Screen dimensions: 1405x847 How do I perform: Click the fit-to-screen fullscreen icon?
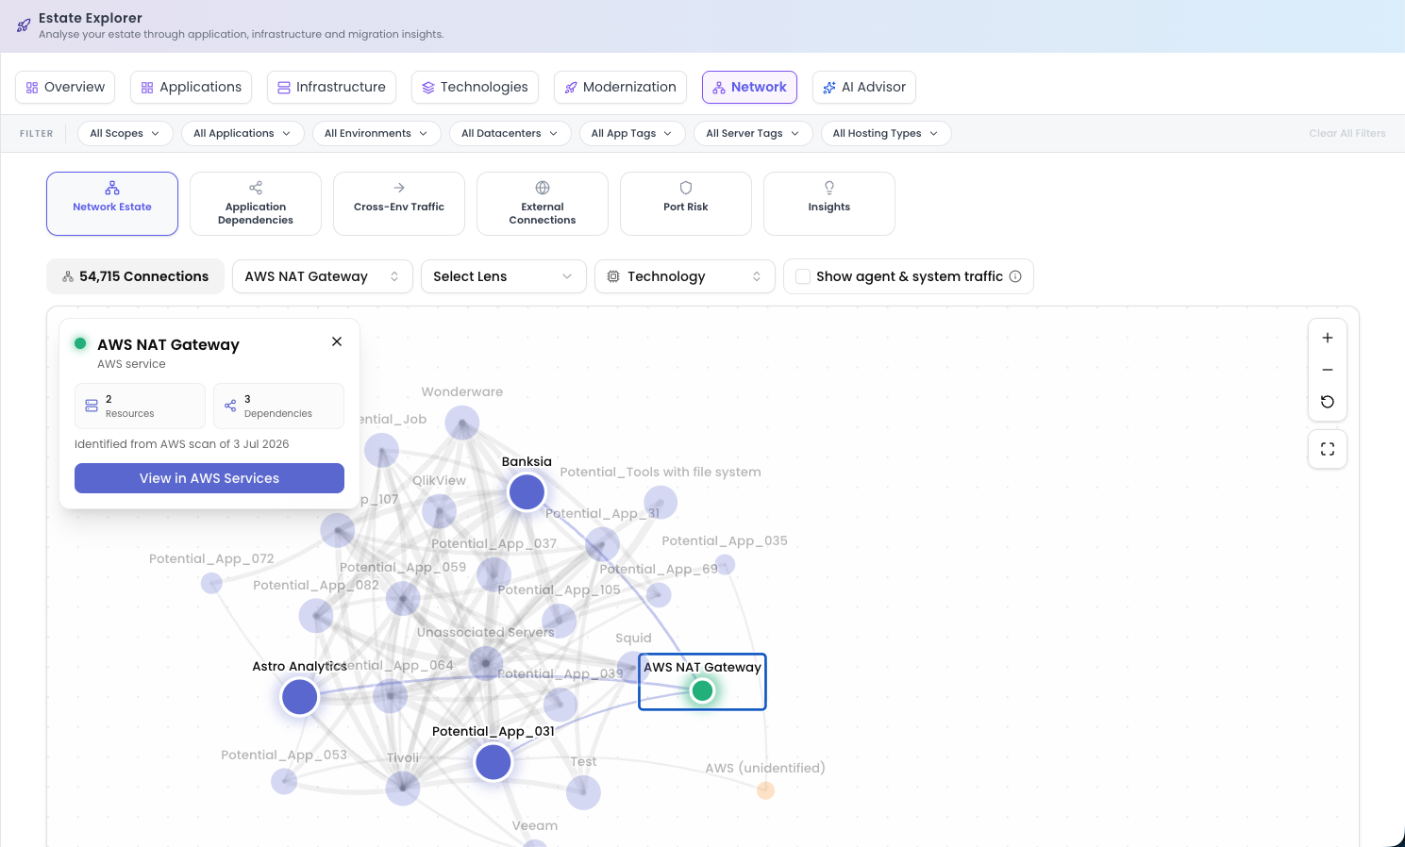pyautogui.click(x=1328, y=449)
